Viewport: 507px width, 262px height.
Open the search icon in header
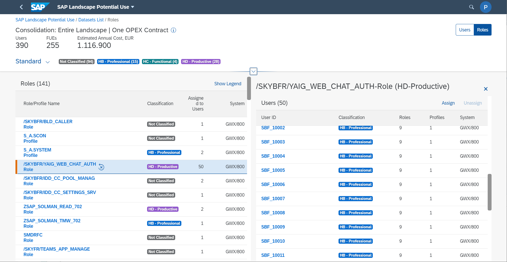pos(471,7)
